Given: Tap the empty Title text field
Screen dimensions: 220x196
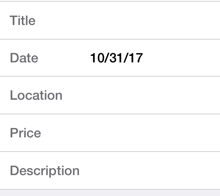Looking at the screenshot, I should [x=154, y=21].
